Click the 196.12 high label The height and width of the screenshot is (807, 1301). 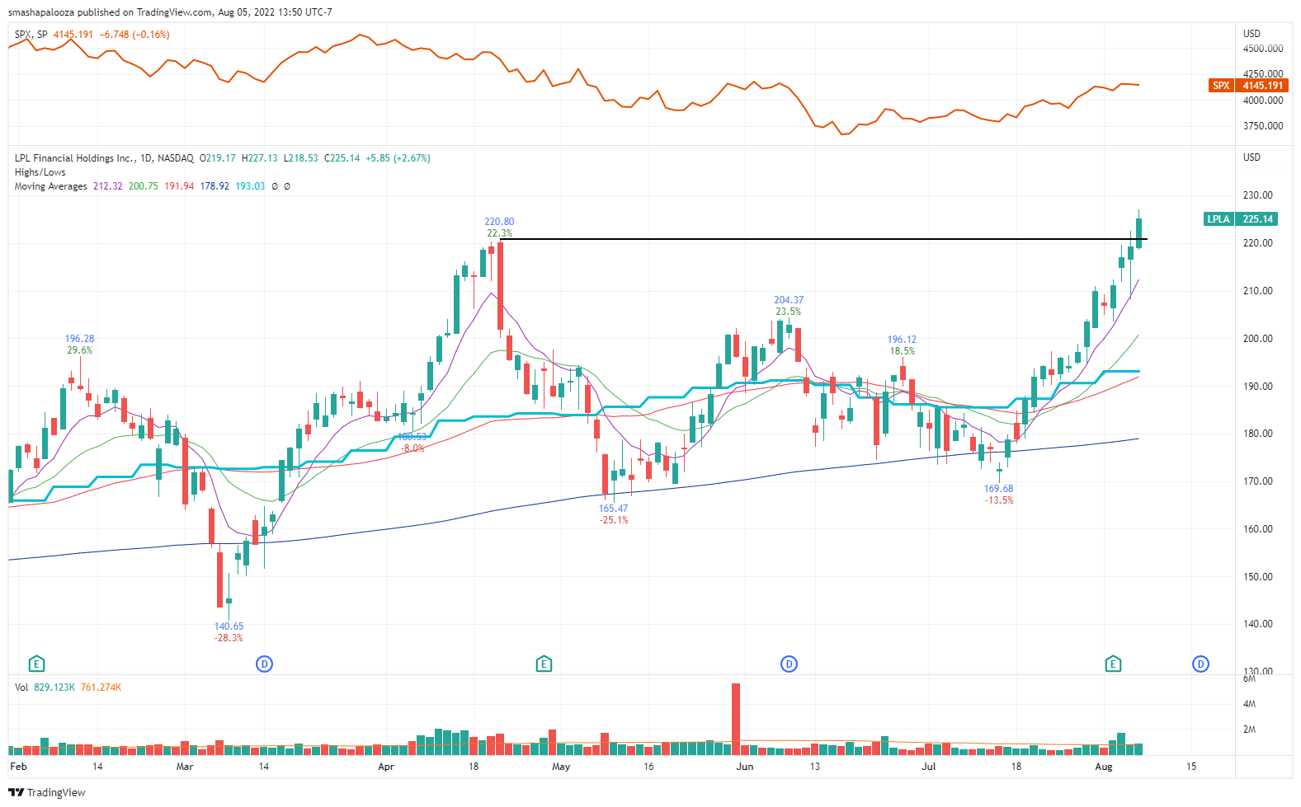[x=902, y=340]
